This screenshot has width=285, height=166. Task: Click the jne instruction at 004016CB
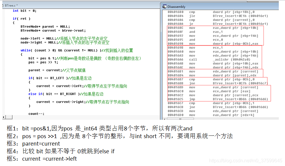pyautogui.click(x=218, y=107)
